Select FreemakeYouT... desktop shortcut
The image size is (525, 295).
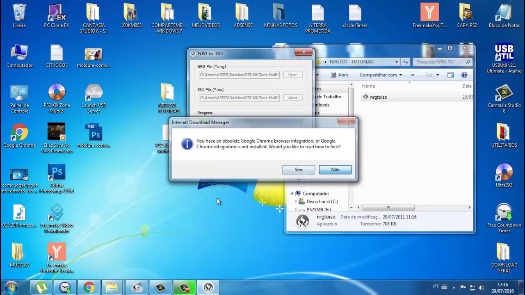(x=429, y=16)
